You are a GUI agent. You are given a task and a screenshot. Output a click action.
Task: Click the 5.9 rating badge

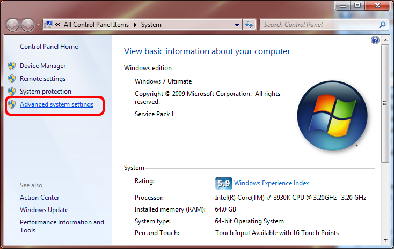[223, 183]
